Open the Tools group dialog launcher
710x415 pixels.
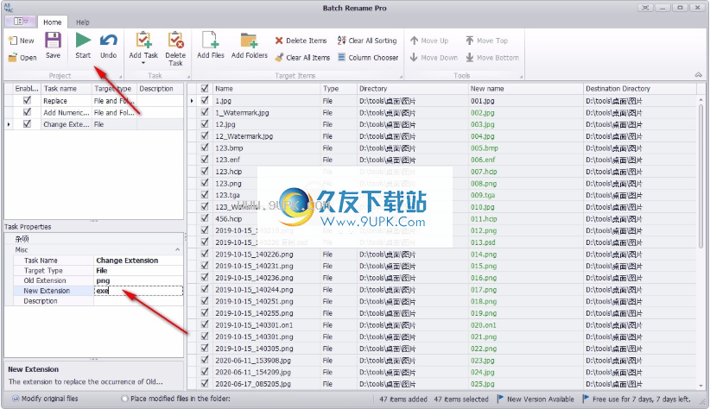[x=521, y=77]
